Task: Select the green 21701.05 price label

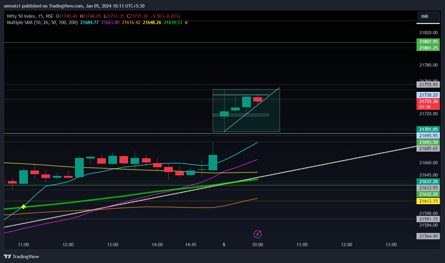Action: click(x=428, y=129)
